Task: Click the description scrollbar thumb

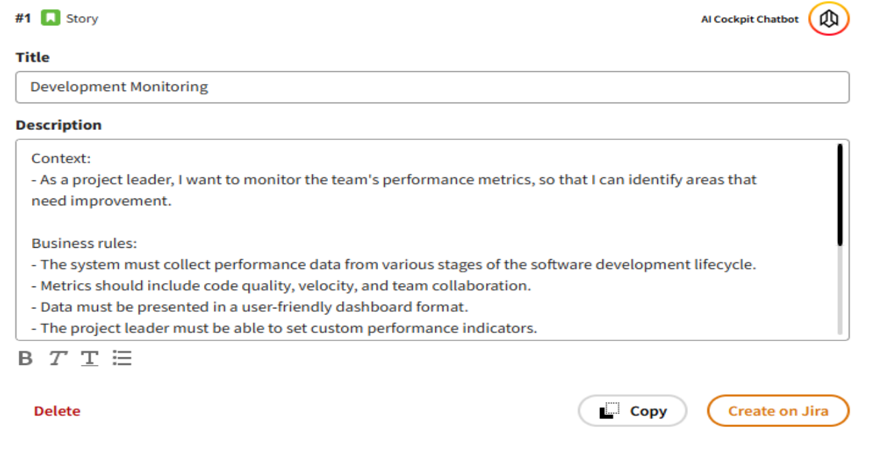Action: pos(839,195)
